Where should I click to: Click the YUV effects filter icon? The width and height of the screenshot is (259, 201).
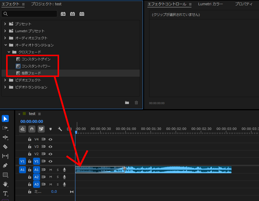pos(82,14)
